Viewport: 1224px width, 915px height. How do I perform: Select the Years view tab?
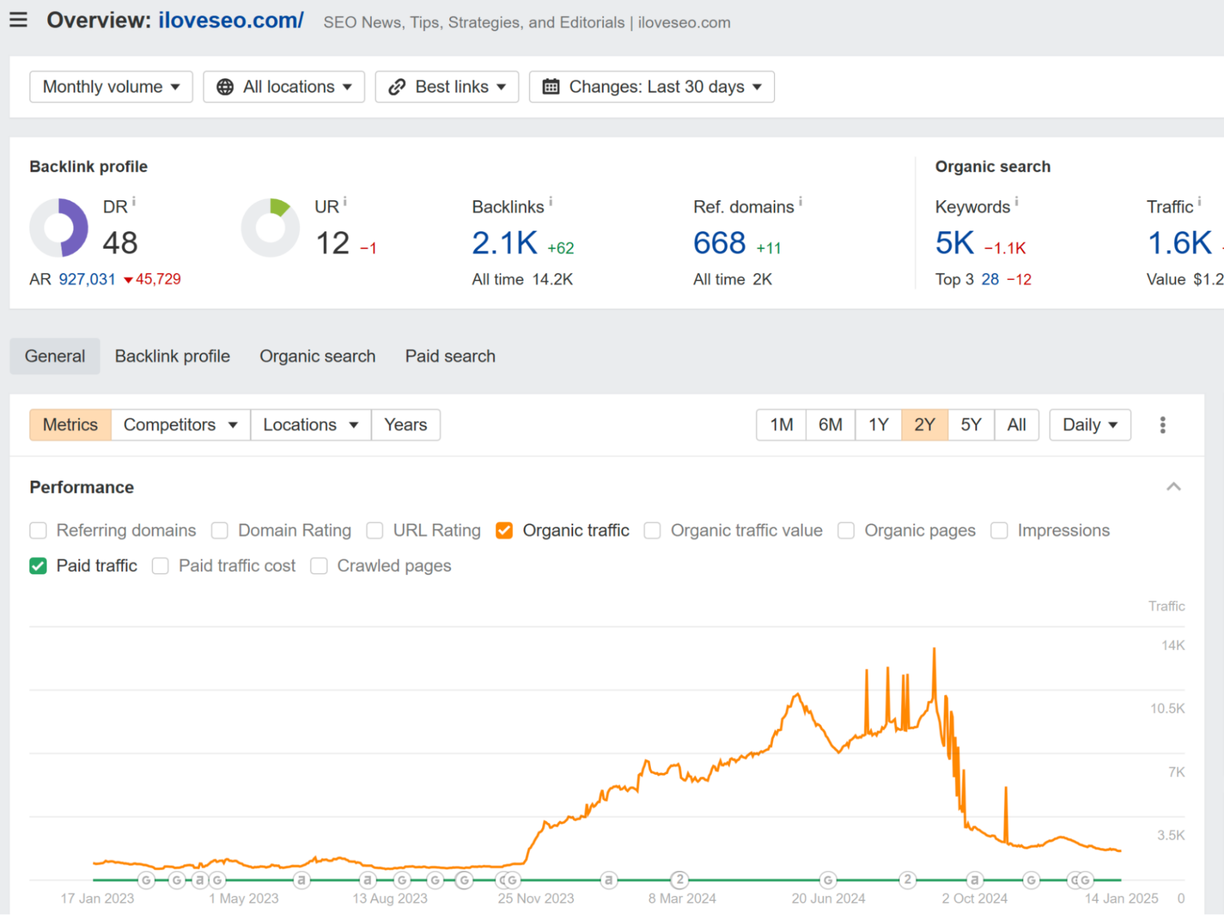coord(405,425)
